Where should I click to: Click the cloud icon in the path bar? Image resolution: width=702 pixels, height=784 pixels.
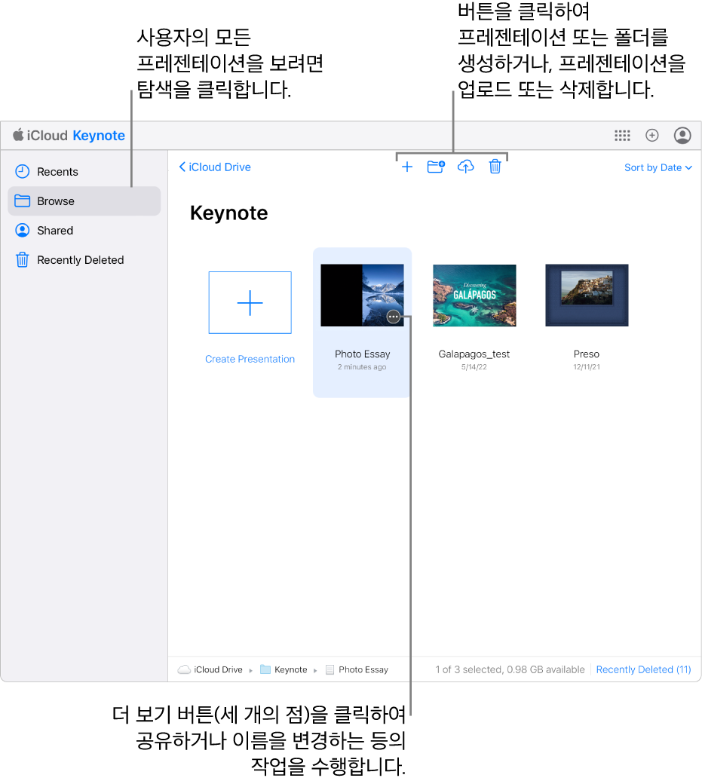pyautogui.click(x=184, y=669)
